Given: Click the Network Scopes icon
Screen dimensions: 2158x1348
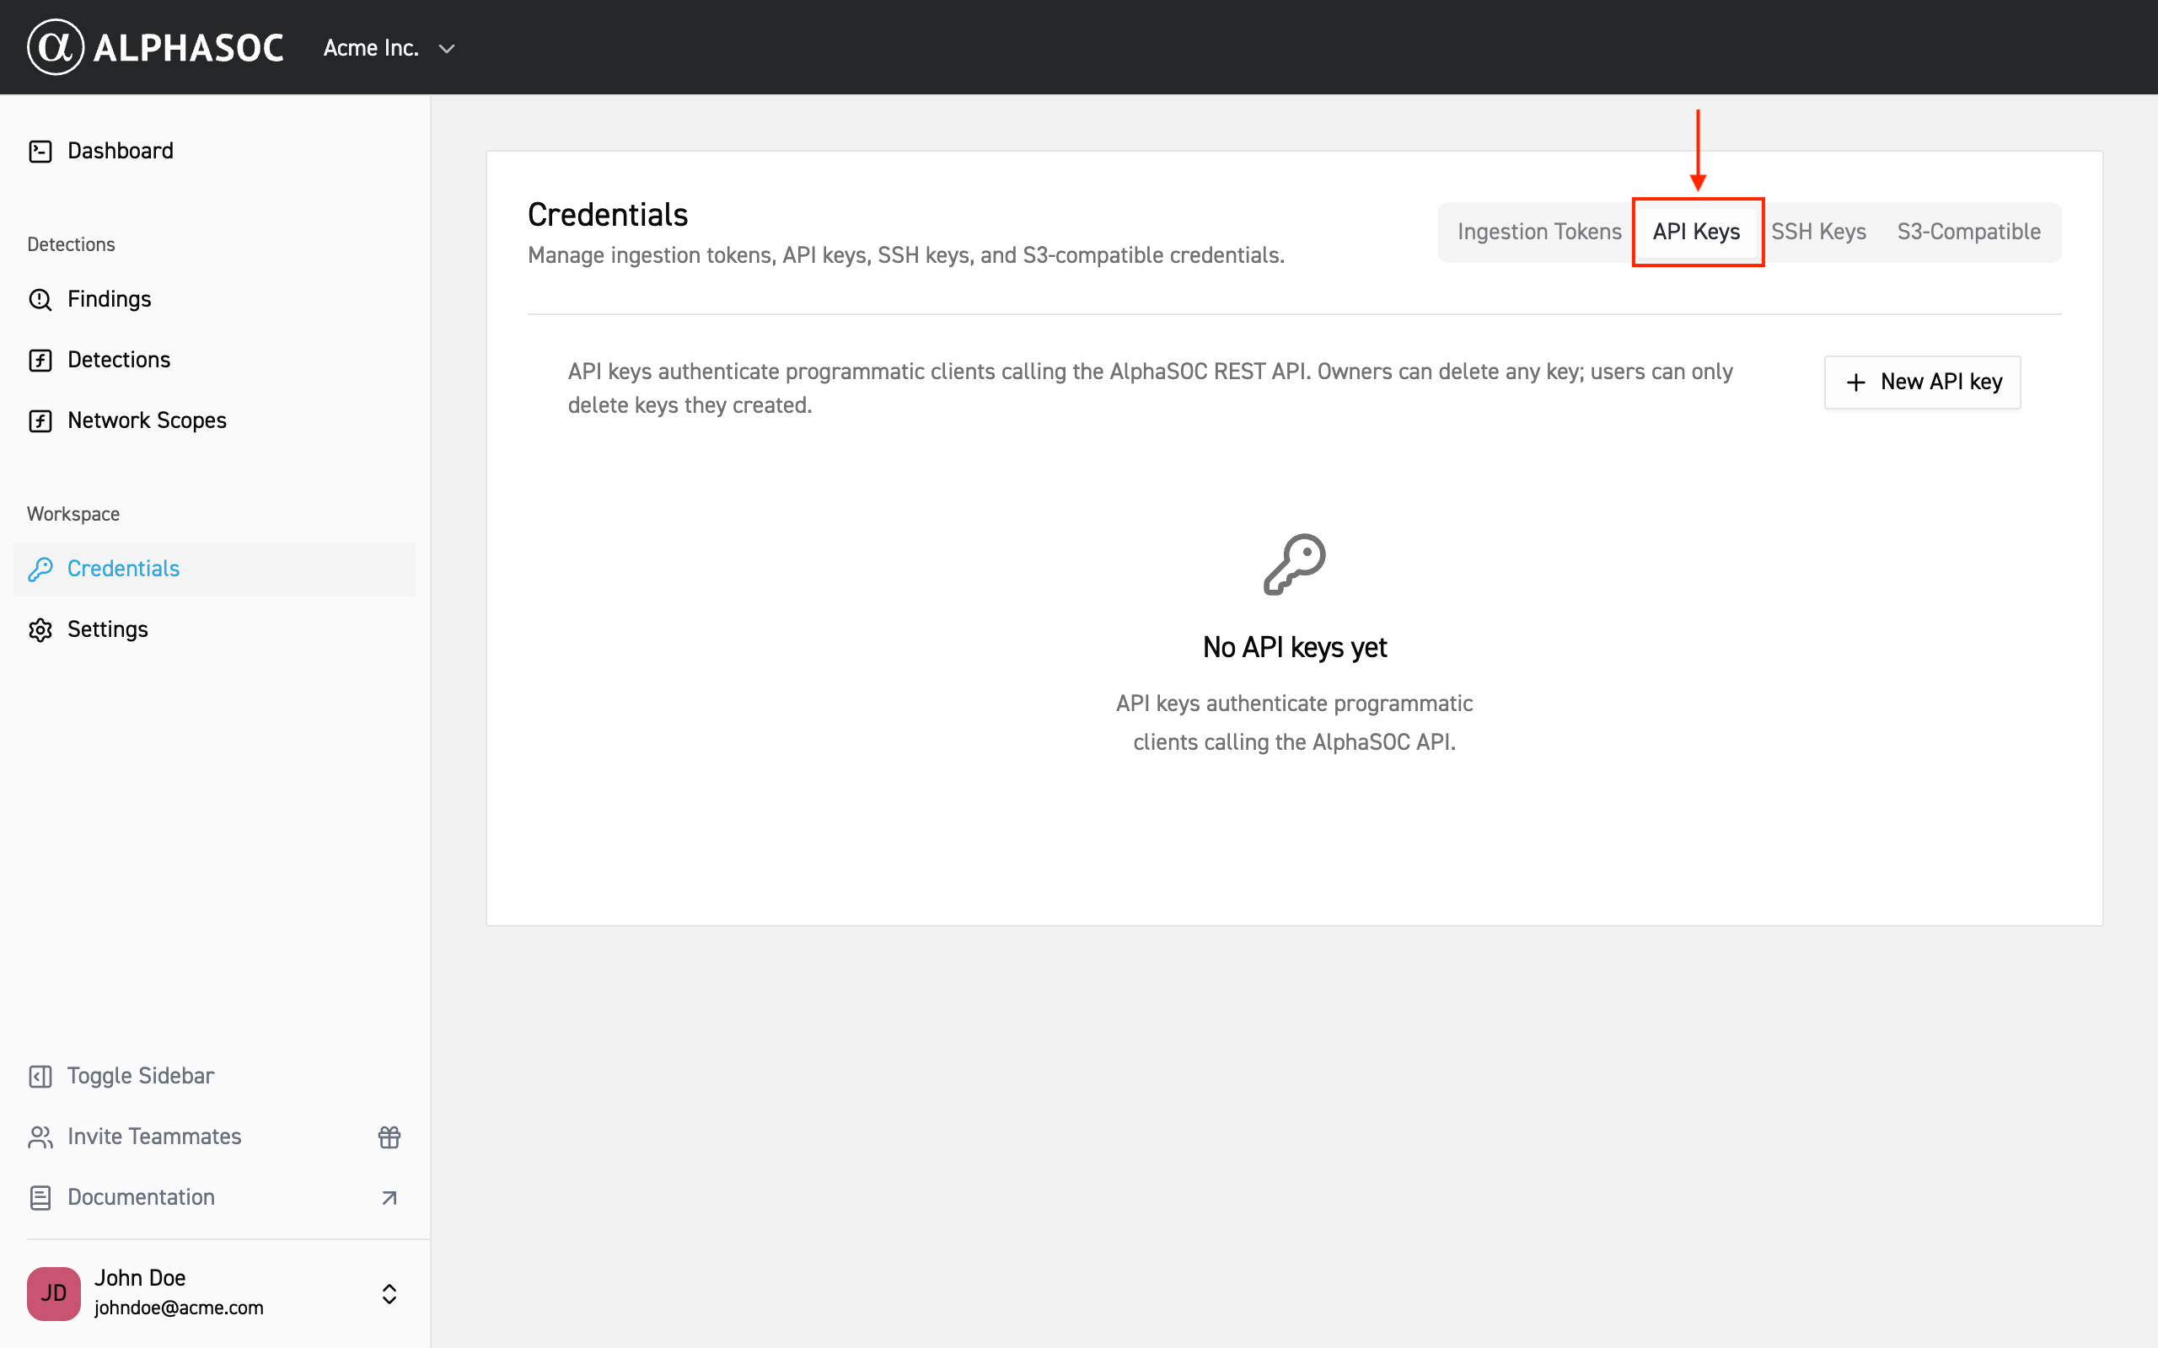Looking at the screenshot, I should click(x=40, y=420).
